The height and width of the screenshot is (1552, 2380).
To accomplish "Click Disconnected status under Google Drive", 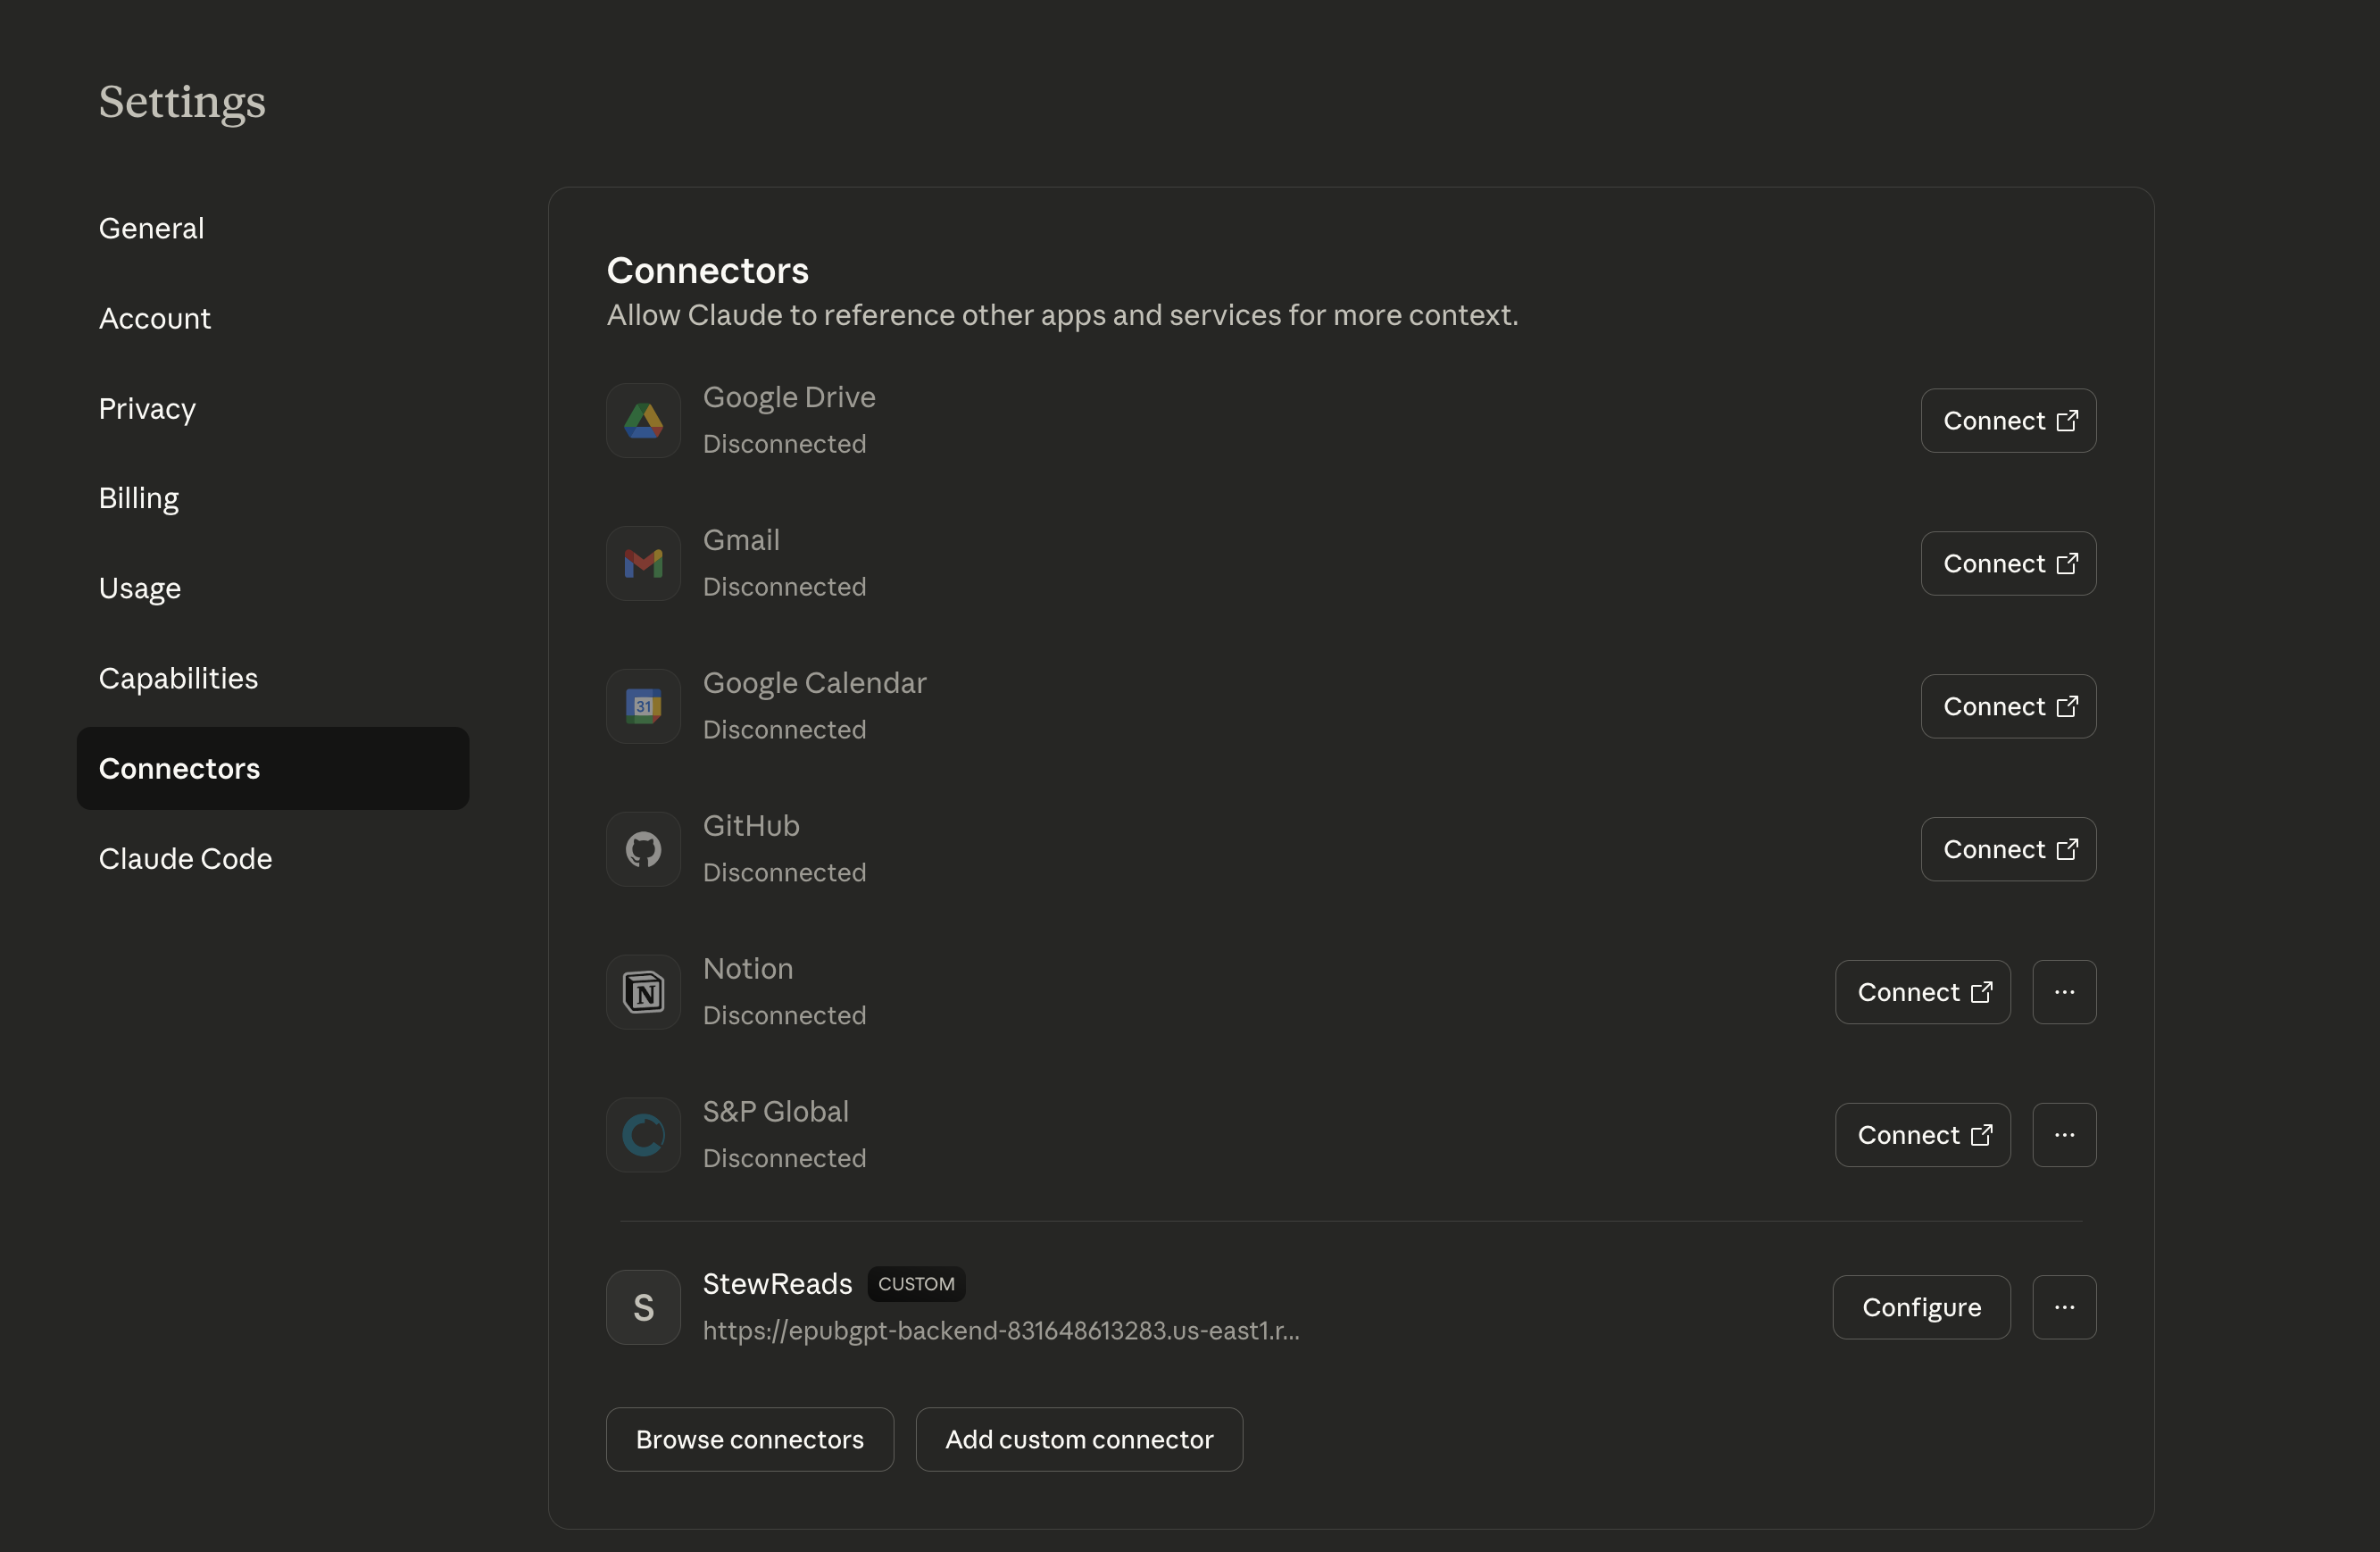I will pos(784,445).
